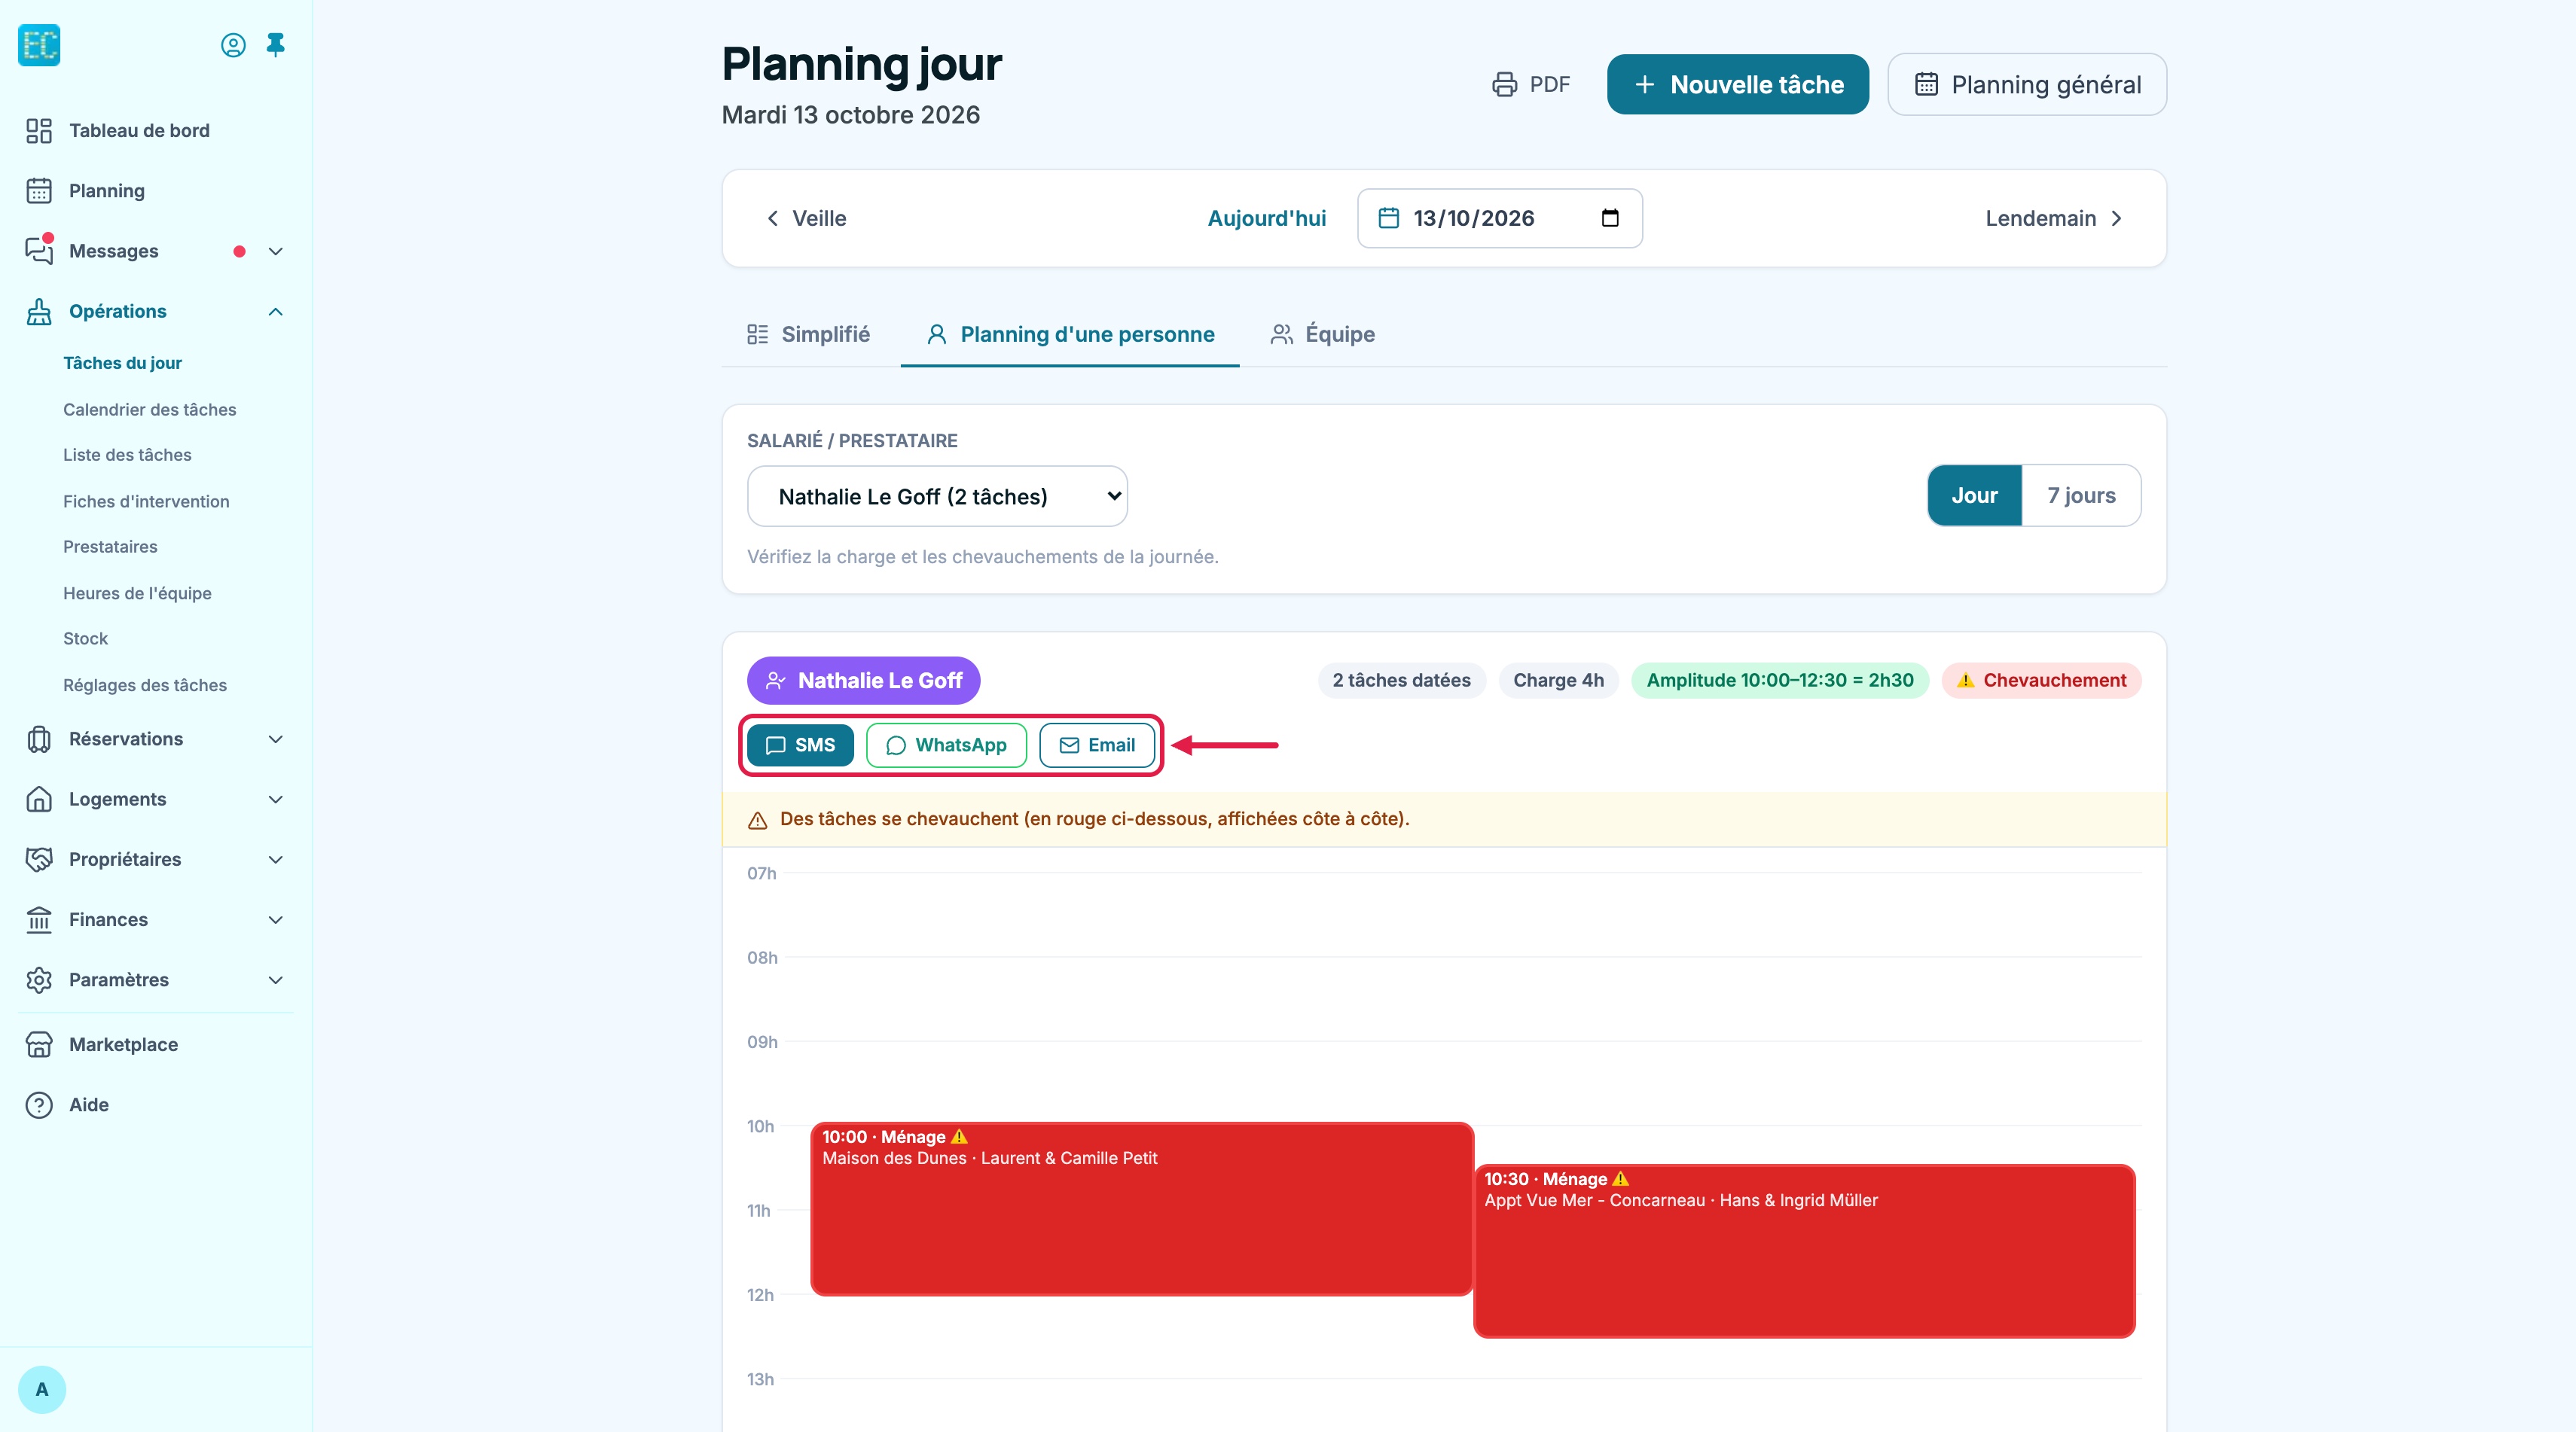The height and width of the screenshot is (1432, 2576).
Task: Send planning by SMS
Action: (x=800, y=745)
